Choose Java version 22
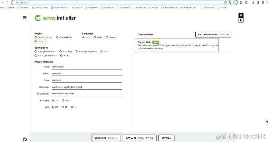The image size is (268, 142). 55,107
